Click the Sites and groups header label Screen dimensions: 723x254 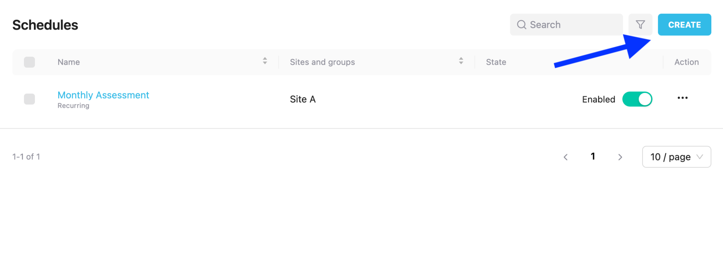(322, 62)
